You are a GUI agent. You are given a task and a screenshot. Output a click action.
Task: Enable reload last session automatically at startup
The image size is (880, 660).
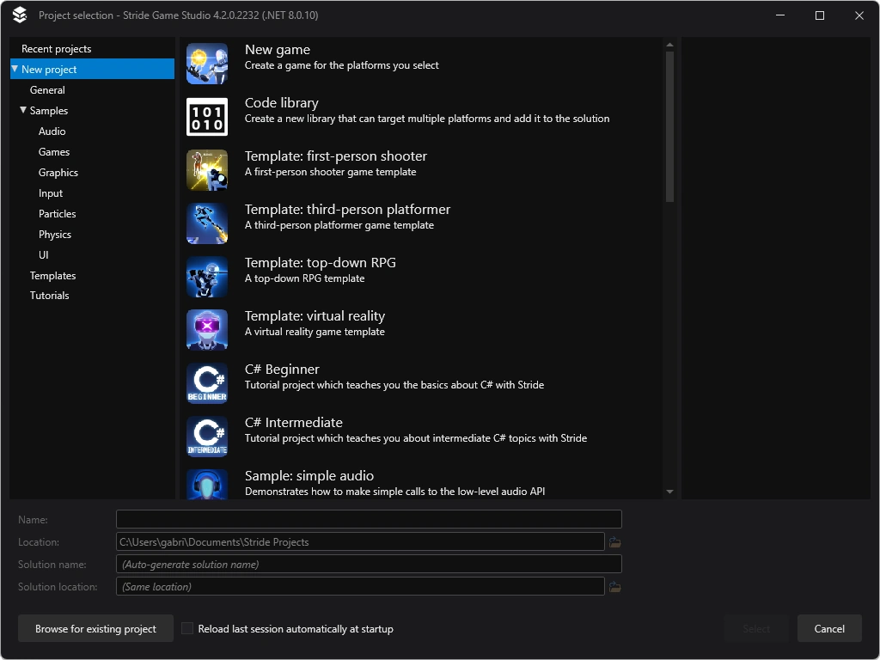tap(187, 628)
